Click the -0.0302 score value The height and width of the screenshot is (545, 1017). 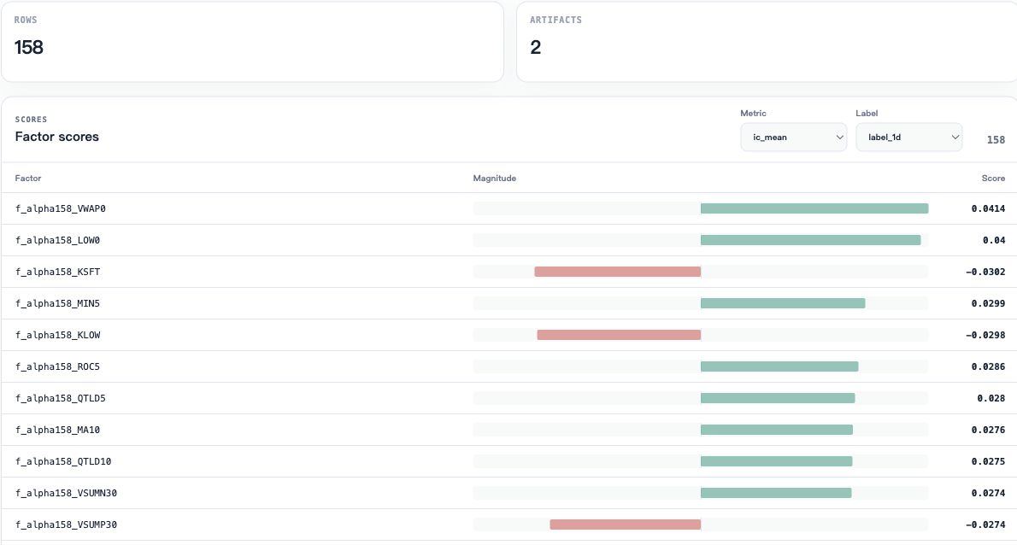pos(985,272)
